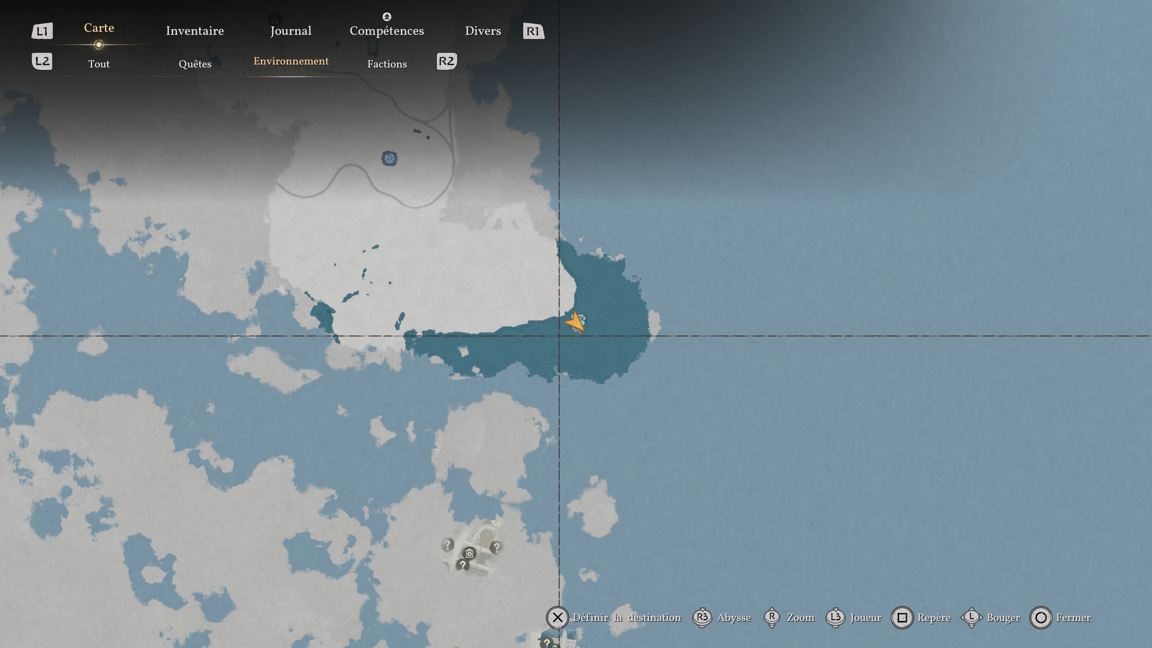Click the R stick glyph beside Zoom
The height and width of the screenshot is (648, 1152).
point(772,618)
